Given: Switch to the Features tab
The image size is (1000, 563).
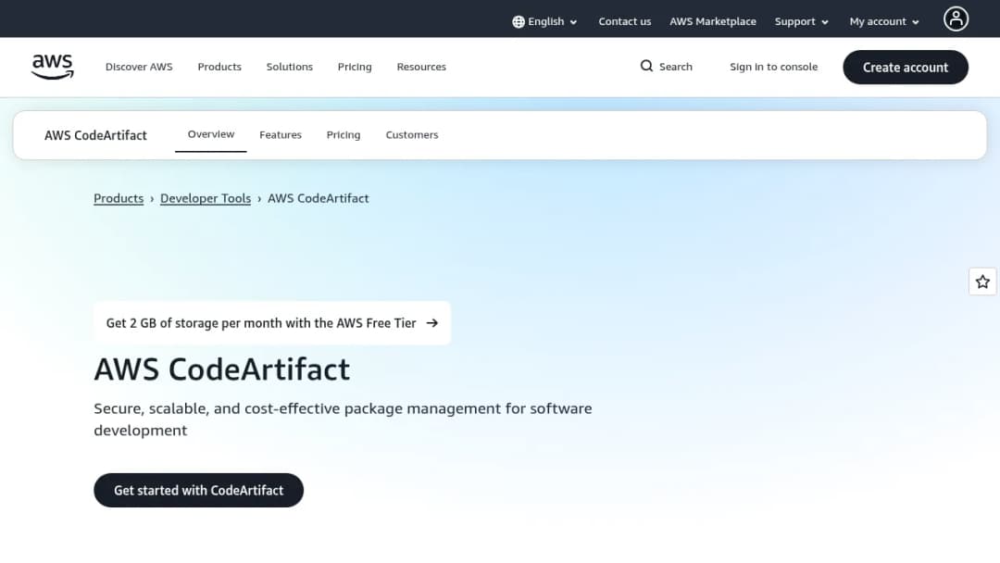Looking at the screenshot, I should (x=281, y=135).
